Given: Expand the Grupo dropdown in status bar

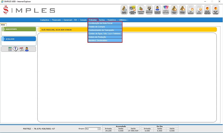Looking at the screenshot, I should tap(99, 129).
